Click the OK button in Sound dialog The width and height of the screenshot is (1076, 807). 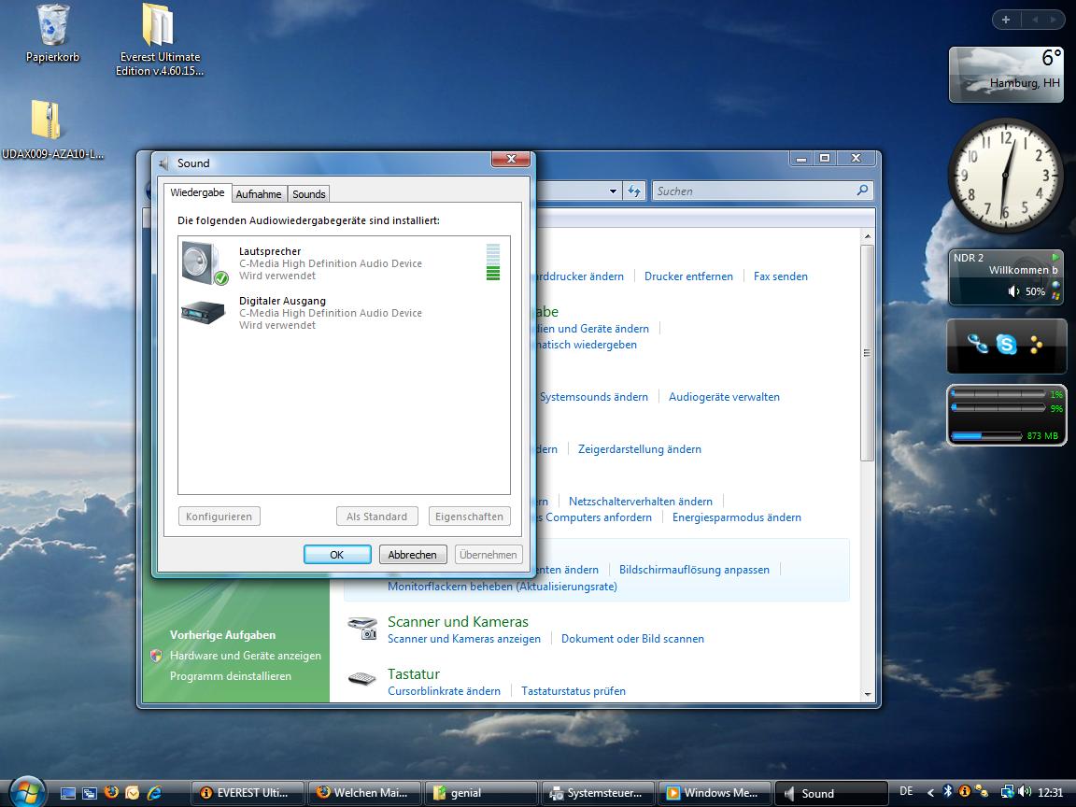click(x=337, y=555)
